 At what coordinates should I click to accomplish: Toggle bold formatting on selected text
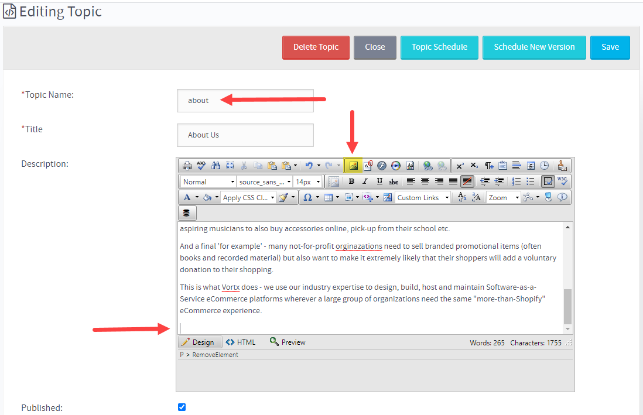point(351,181)
